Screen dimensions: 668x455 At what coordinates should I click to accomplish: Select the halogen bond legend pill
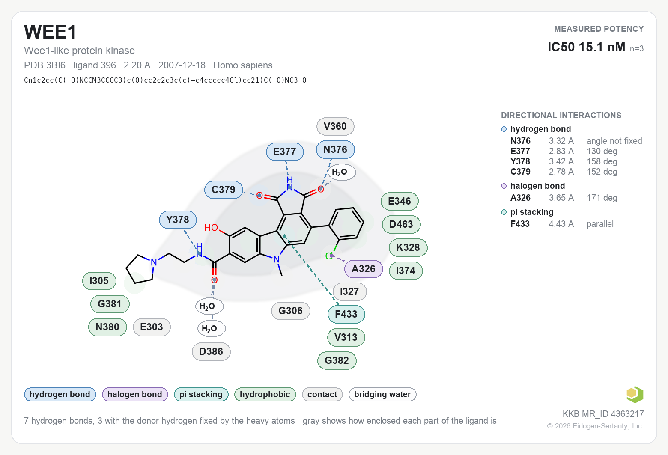pyautogui.click(x=135, y=395)
